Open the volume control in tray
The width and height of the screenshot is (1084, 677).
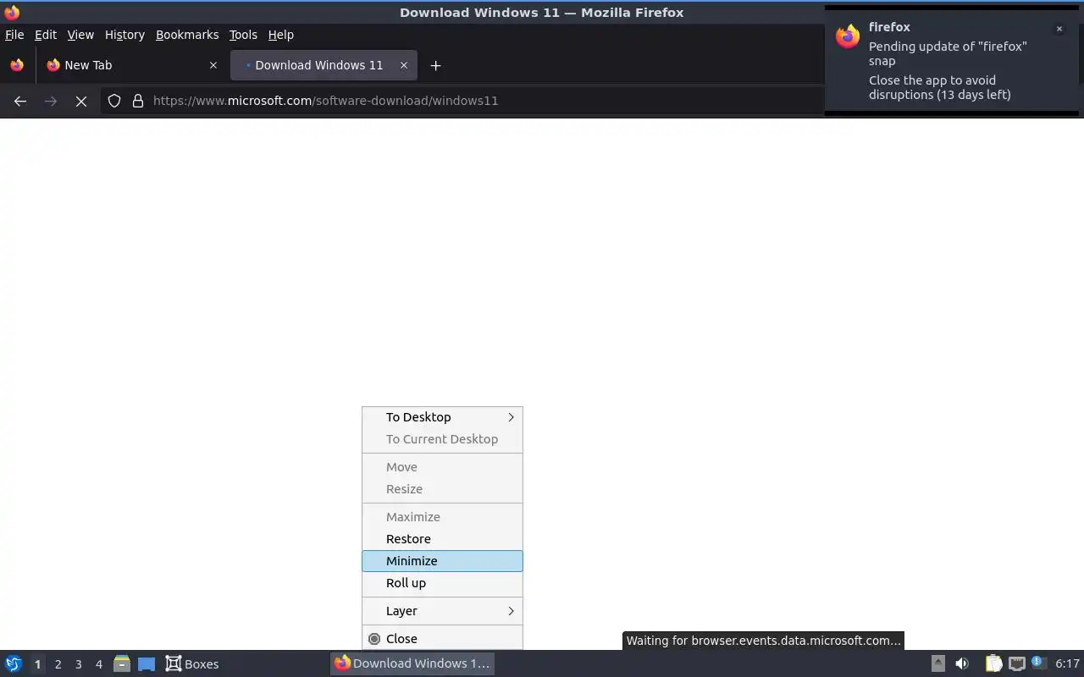(962, 663)
